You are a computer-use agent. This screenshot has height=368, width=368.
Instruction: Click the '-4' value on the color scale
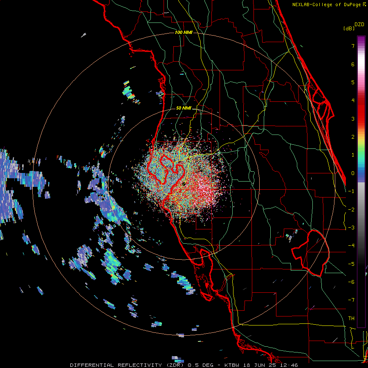coord(351,246)
